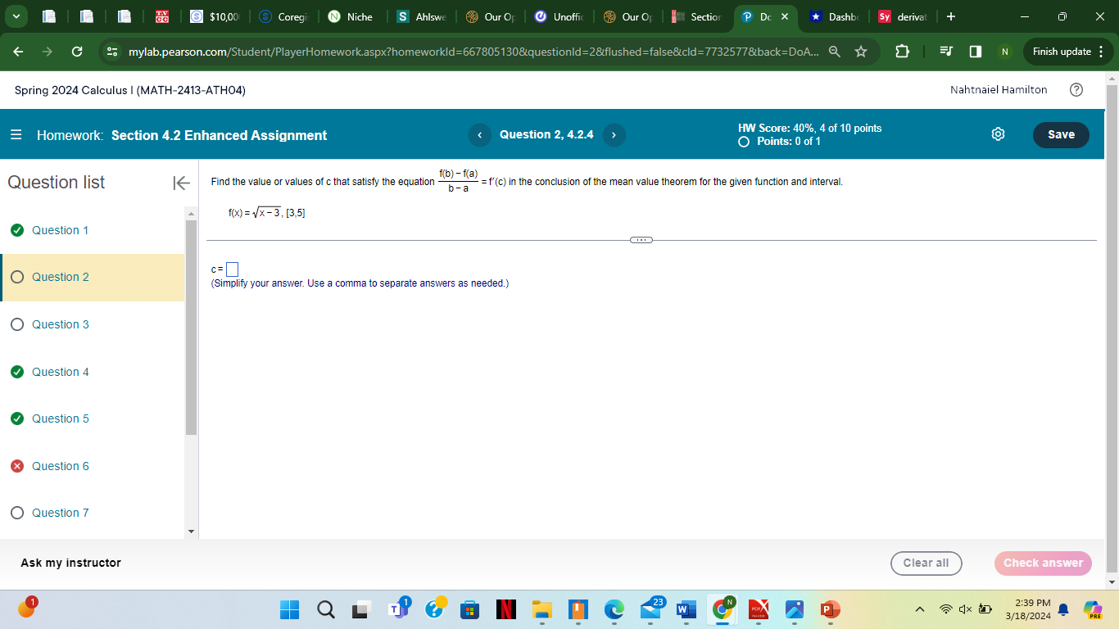Open the PDF reader on the taskbar
Screen dimensions: 1119x629
(x=758, y=609)
